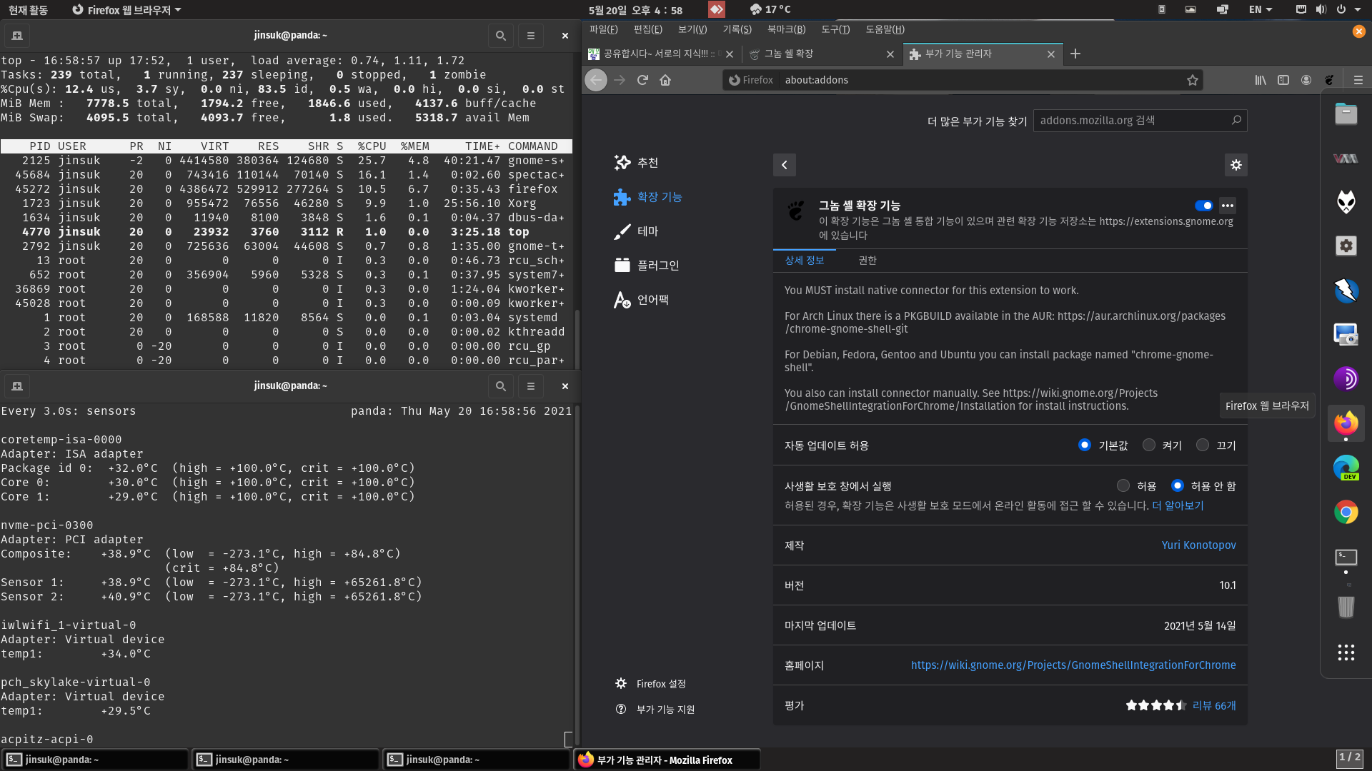
Task: Open the wiki.gnome.org homepage link
Action: (1073, 665)
